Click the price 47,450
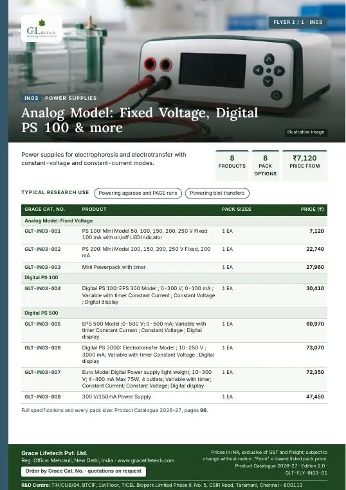The width and height of the screenshot is (346, 490). (x=315, y=397)
